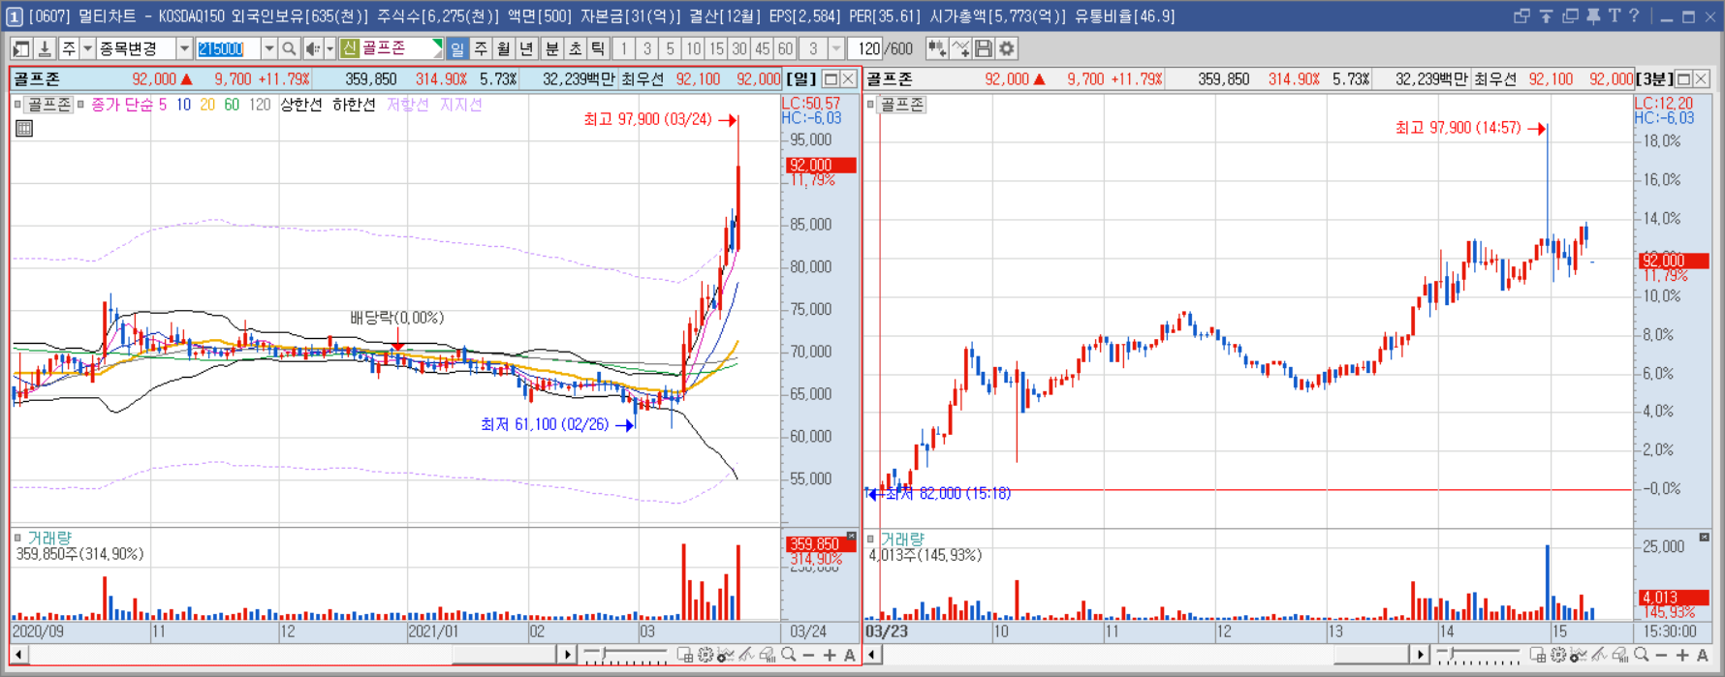Maximize the 3-minute chart pane
Image resolution: width=1725 pixels, height=677 pixels.
(1683, 79)
